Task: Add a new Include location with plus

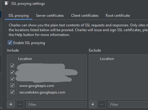Action: 11,104
